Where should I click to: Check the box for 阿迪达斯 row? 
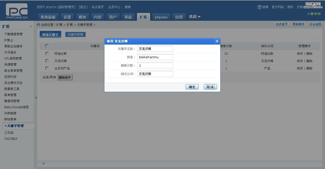47,53
